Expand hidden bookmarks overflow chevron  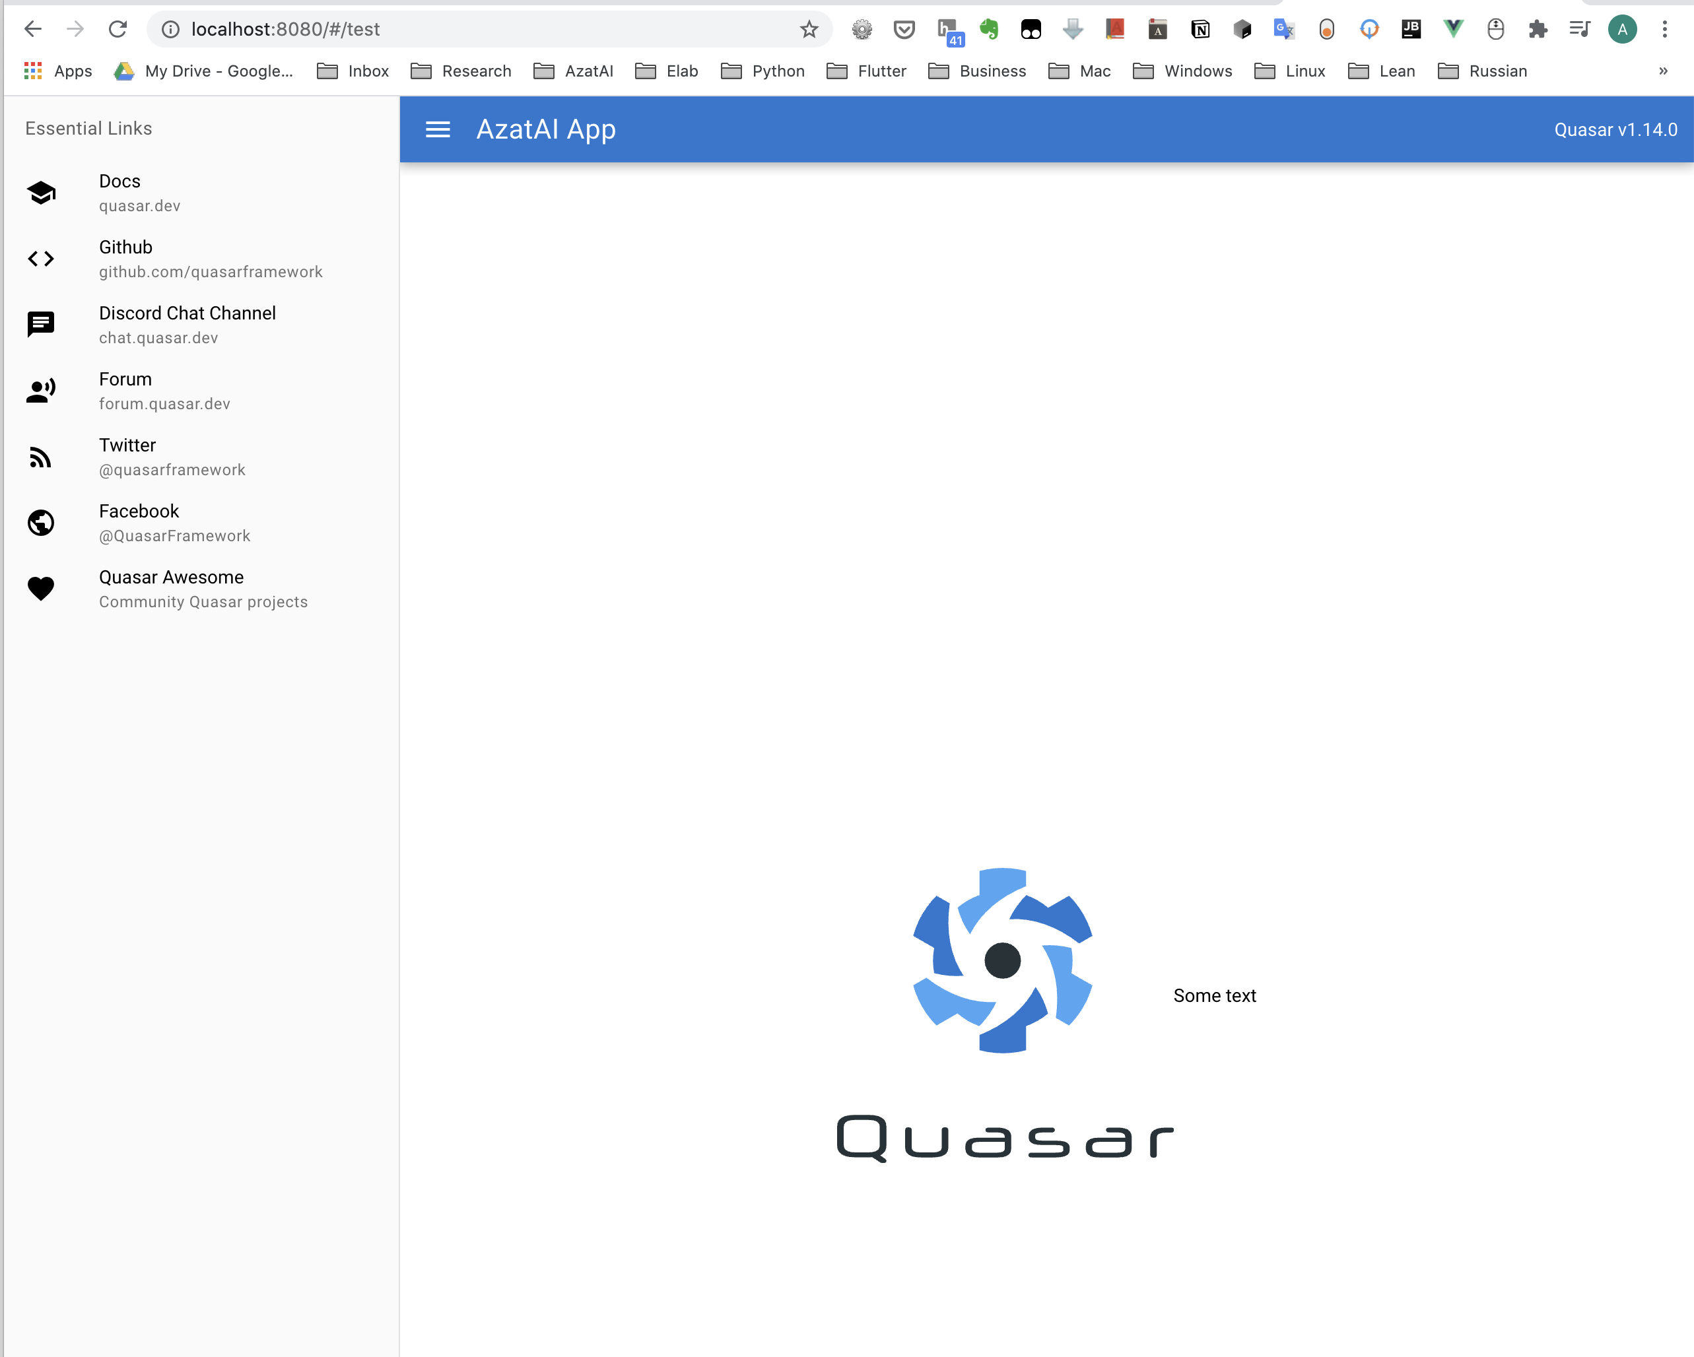[x=1662, y=71]
